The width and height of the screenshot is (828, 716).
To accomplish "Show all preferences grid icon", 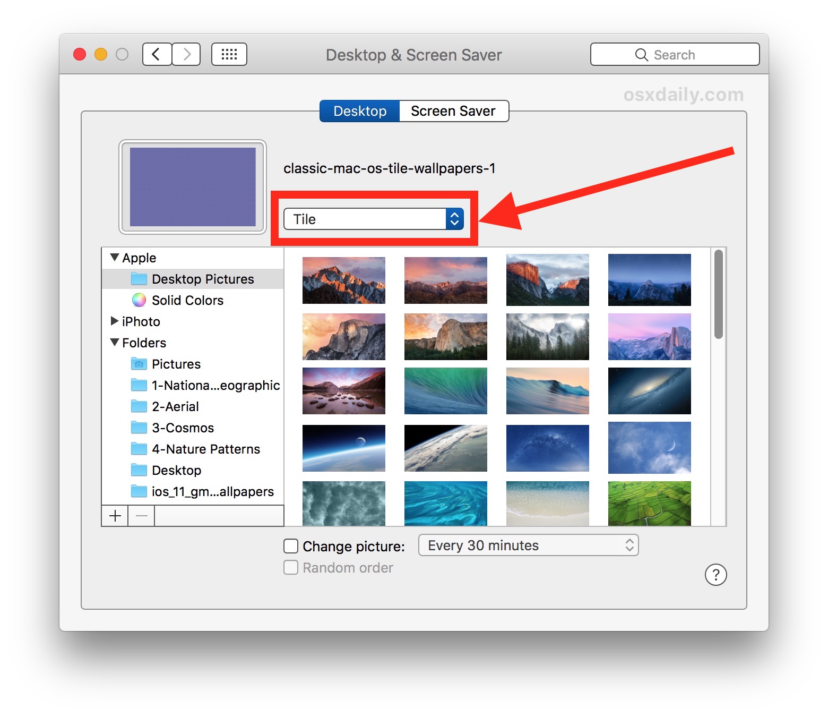I will [x=229, y=54].
